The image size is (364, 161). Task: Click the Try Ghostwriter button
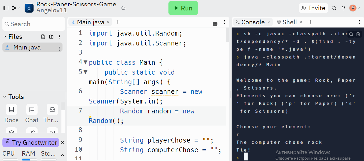30,142
